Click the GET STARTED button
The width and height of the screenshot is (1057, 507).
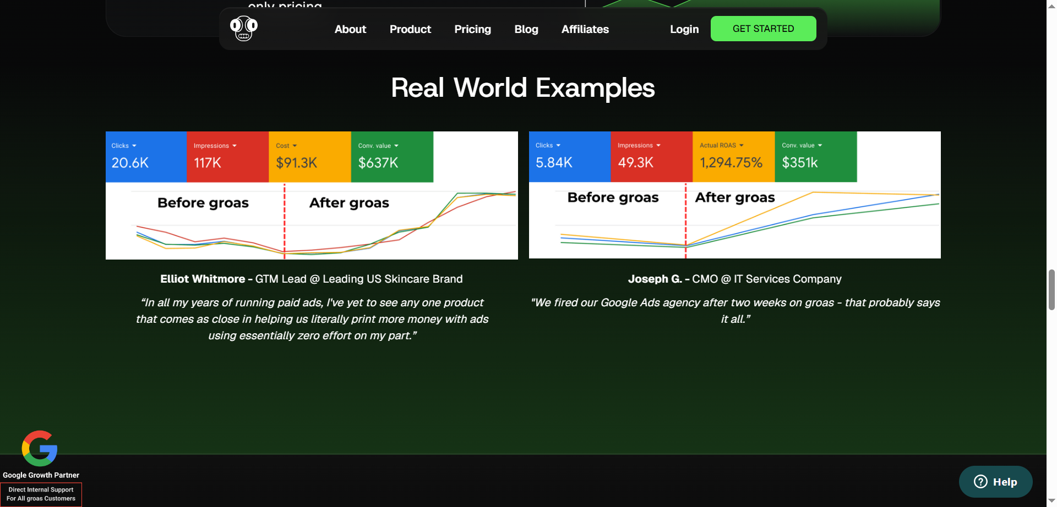(x=763, y=29)
